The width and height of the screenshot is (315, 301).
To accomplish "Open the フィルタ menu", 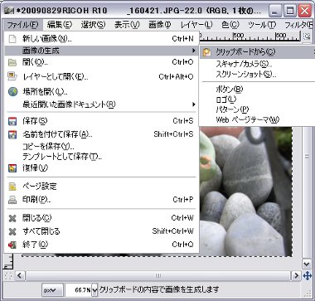I will (299, 25).
